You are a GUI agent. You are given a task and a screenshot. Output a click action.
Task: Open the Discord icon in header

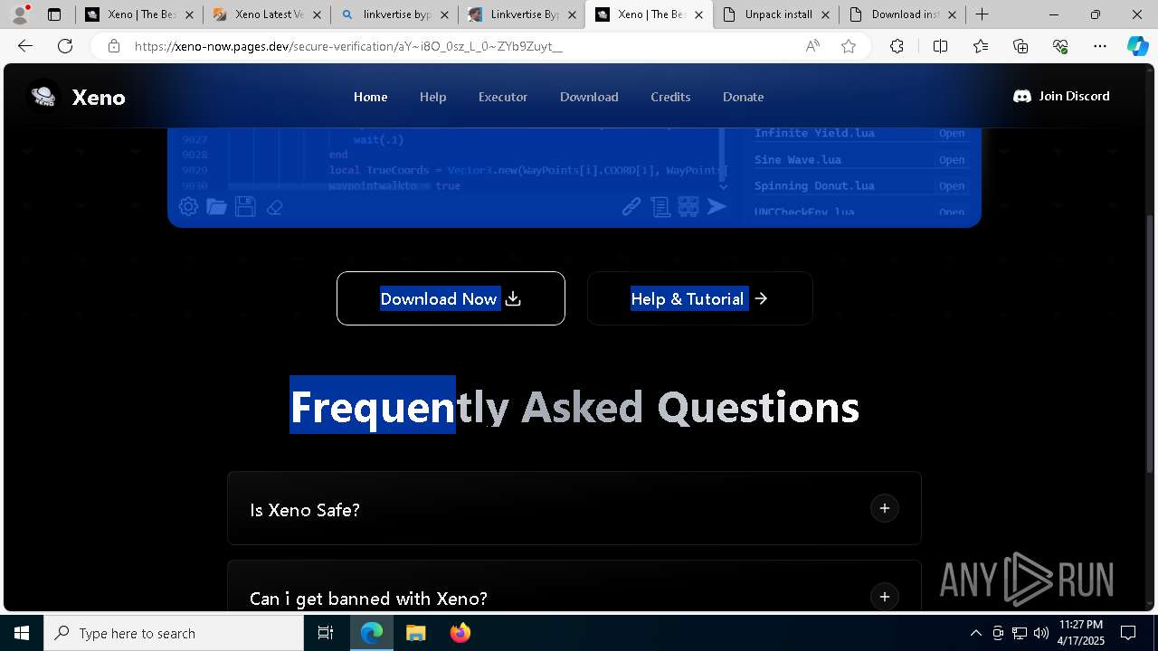coord(1022,96)
